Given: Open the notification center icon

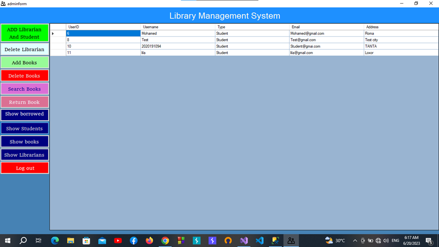Looking at the screenshot, I should pyautogui.click(x=429, y=241).
